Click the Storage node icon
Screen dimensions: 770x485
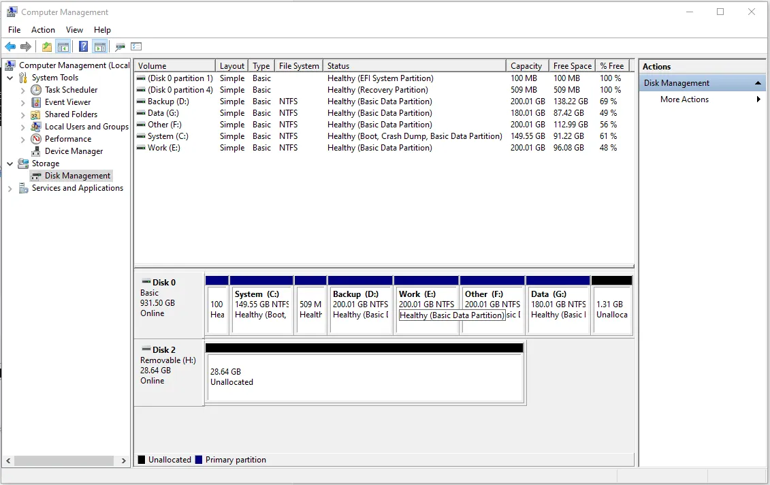[x=23, y=163]
